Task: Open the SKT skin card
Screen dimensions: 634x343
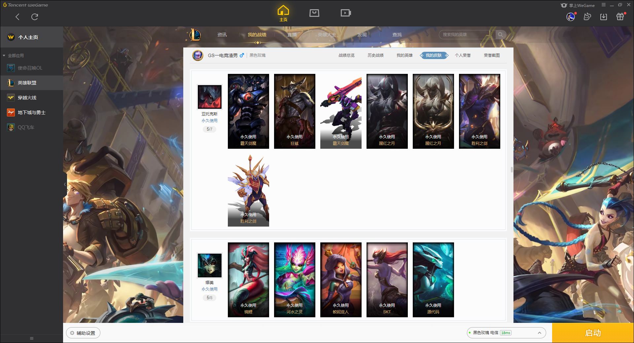Action: click(x=387, y=280)
